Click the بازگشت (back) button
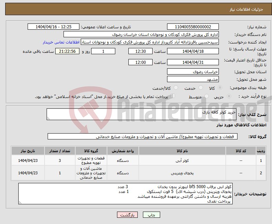Viewport: 272px width, 224px height. pyautogui.click(x=127, y=215)
